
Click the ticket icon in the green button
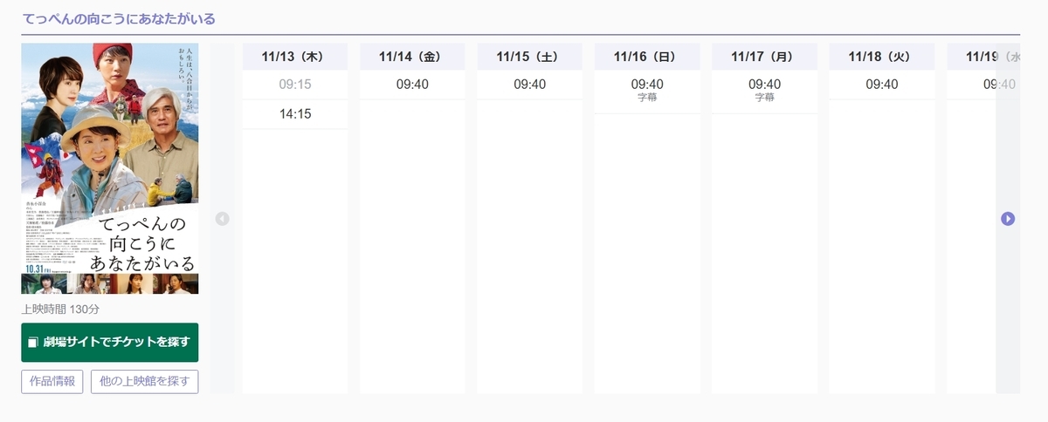click(33, 343)
